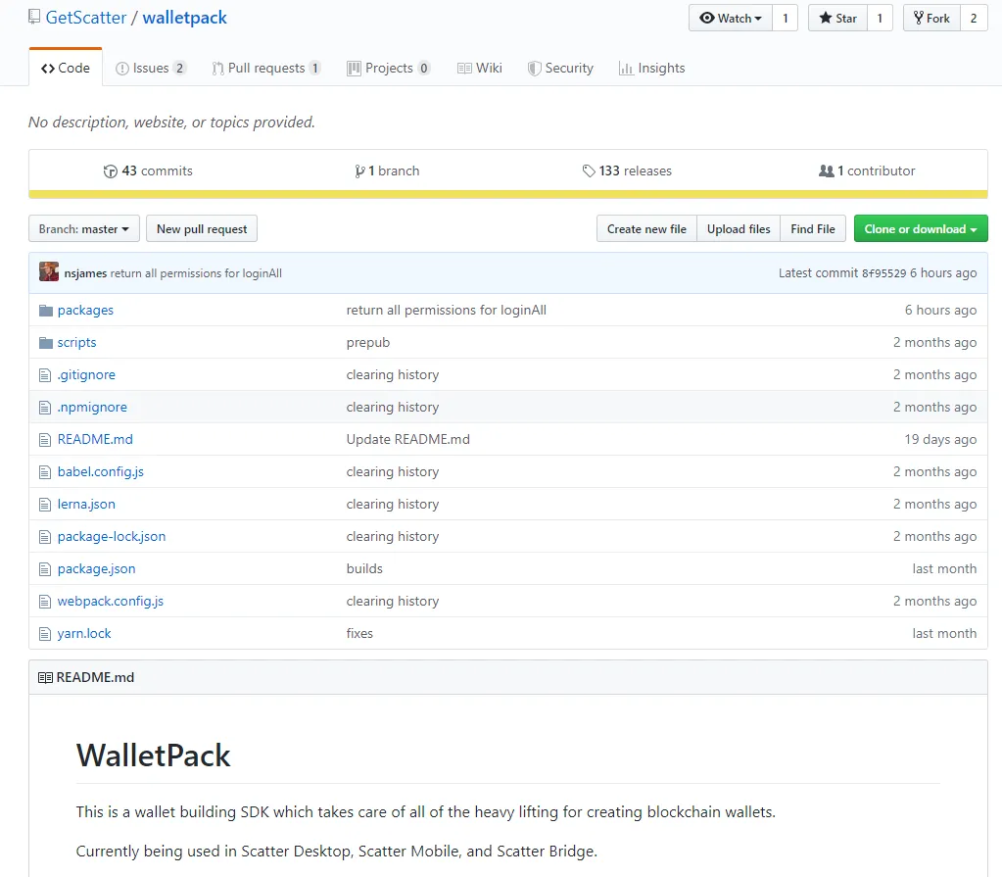Click the commits history clock icon

111,171
